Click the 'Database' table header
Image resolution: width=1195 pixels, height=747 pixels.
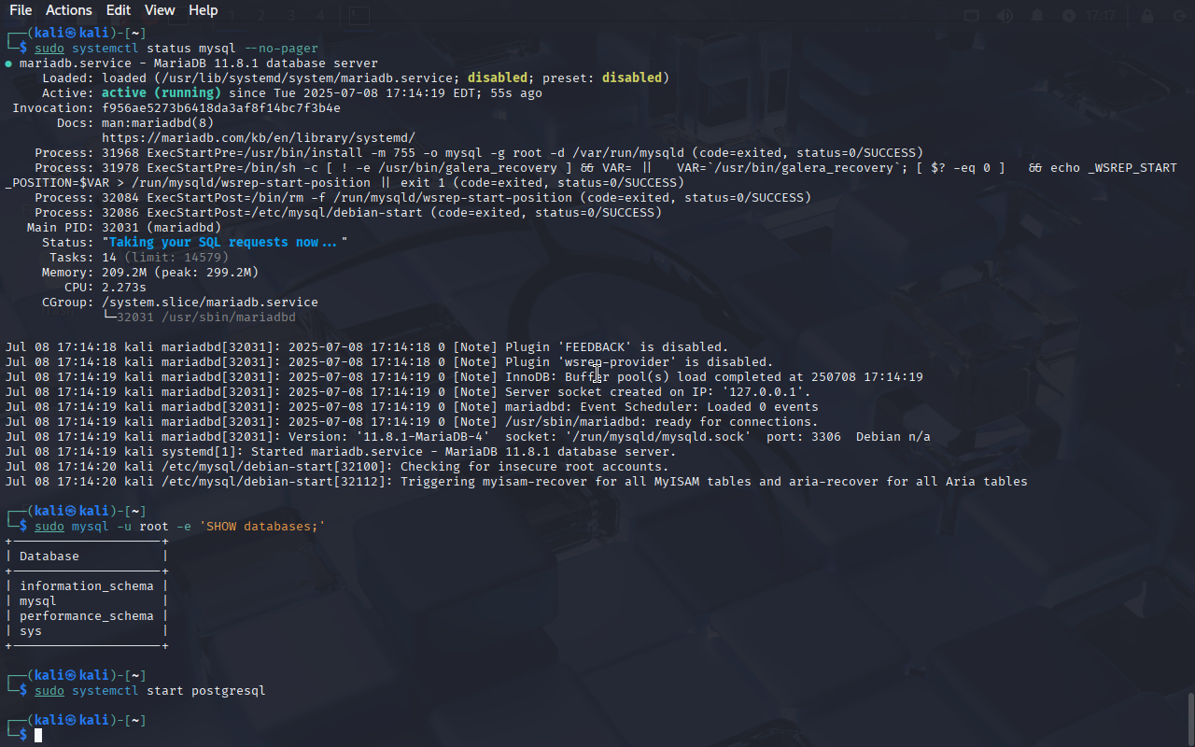[49, 556]
